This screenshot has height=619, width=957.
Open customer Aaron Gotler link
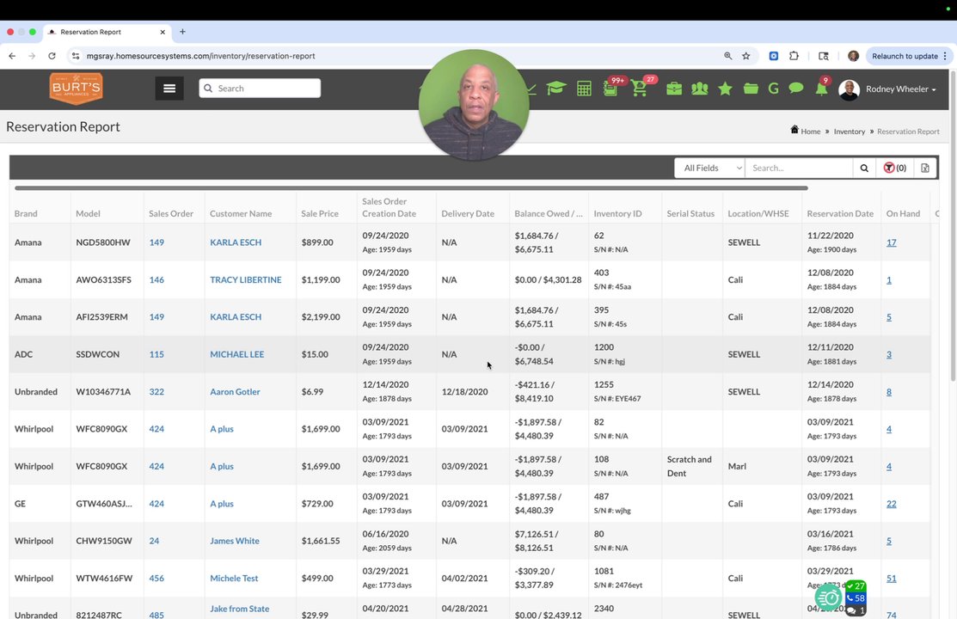coord(235,391)
